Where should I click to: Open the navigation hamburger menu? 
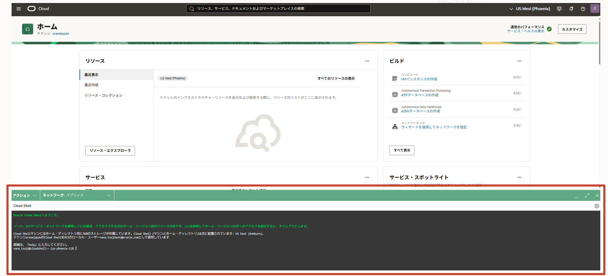tap(18, 8)
